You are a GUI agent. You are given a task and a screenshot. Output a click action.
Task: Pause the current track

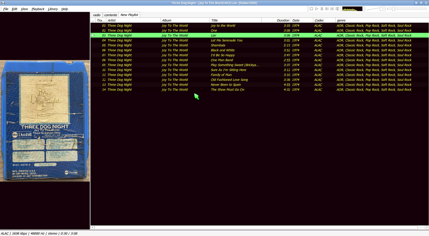322,9
